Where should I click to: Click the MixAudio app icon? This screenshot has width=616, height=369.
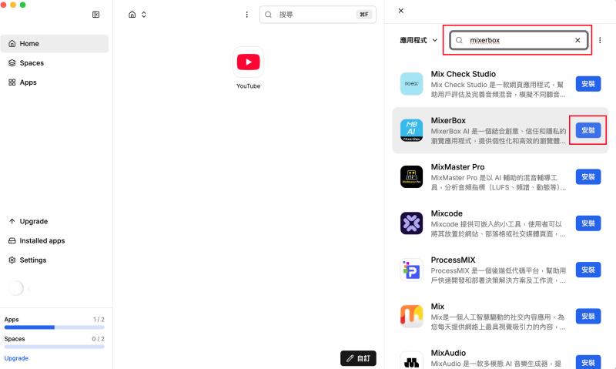411,361
